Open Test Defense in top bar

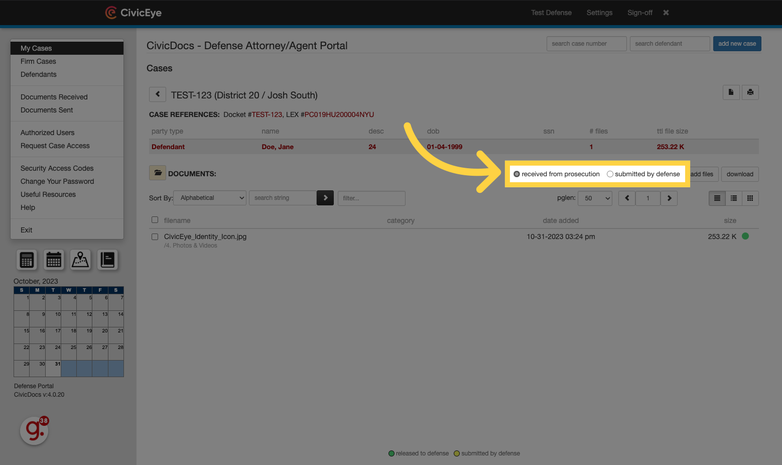coord(551,13)
